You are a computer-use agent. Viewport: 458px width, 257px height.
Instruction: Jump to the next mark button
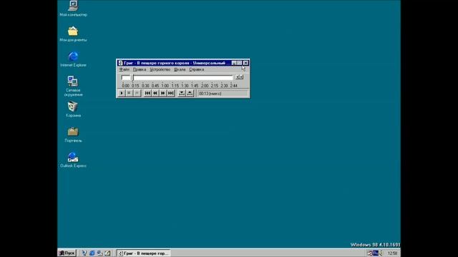tap(170, 94)
